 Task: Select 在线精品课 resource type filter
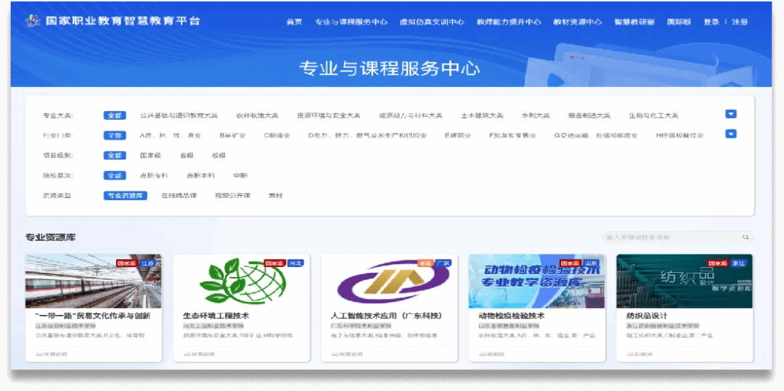(x=179, y=196)
